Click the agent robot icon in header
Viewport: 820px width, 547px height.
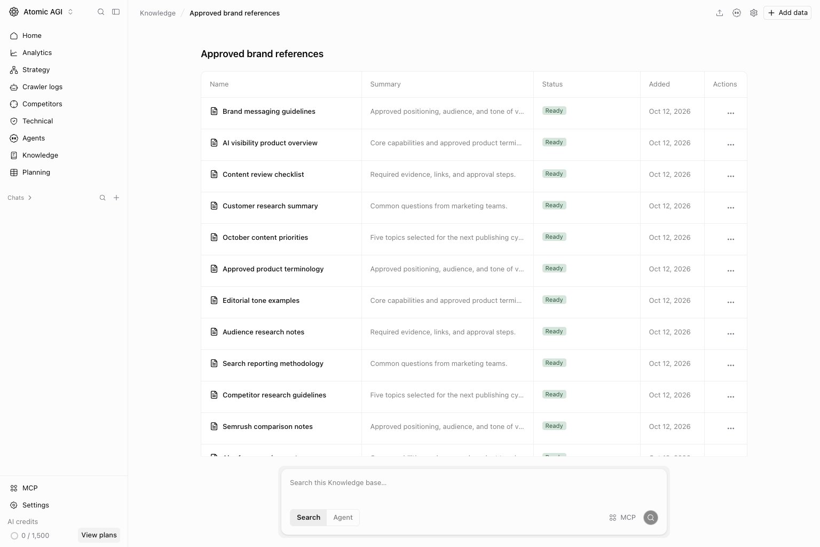[737, 13]
